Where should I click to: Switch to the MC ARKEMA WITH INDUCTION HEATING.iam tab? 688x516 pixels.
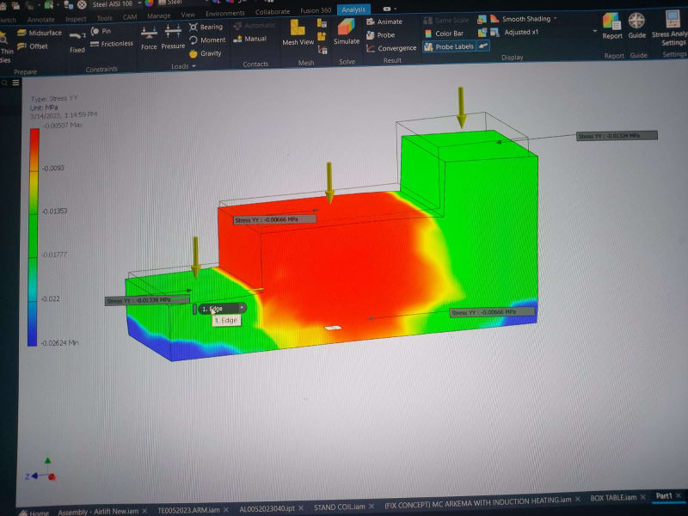478,501
